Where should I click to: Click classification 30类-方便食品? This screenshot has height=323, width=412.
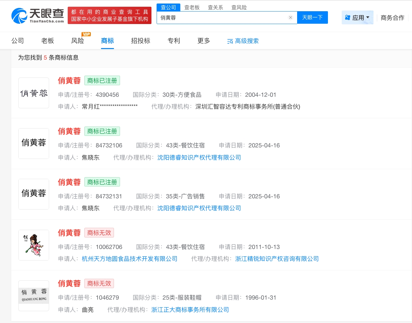click(182, 95)
